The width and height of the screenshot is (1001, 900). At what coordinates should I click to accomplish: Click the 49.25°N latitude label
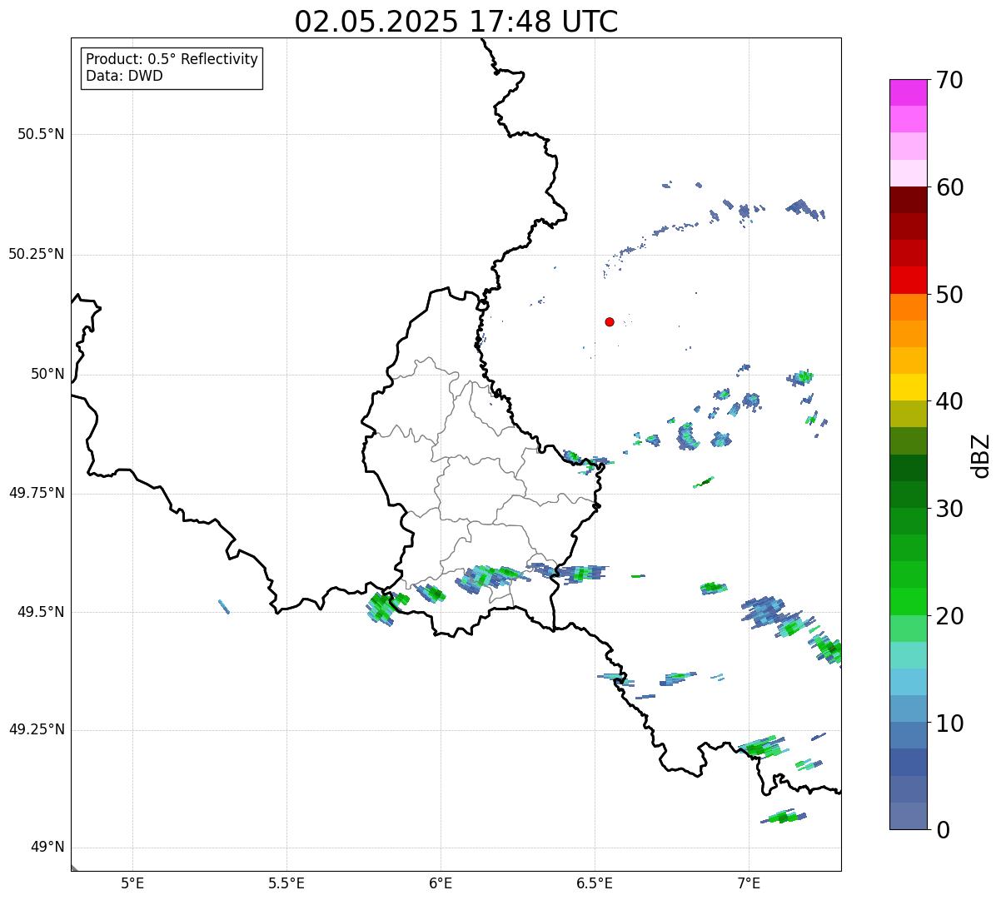tap(37, 730)
